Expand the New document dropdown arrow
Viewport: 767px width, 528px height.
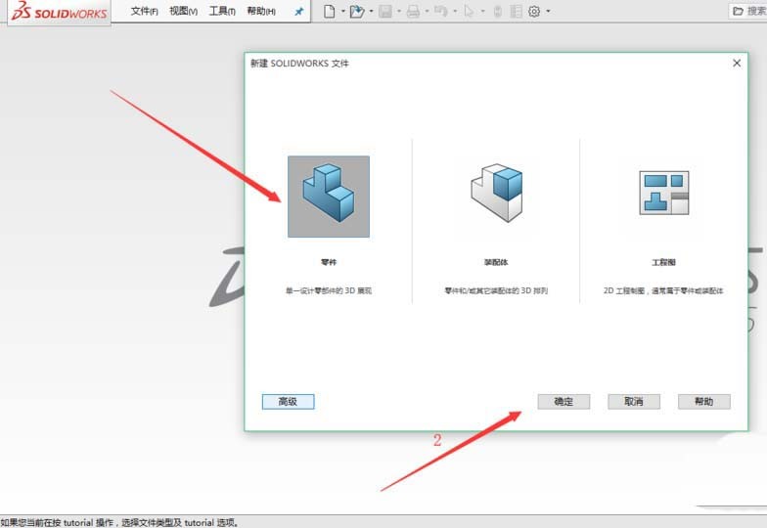coord(342,12)
